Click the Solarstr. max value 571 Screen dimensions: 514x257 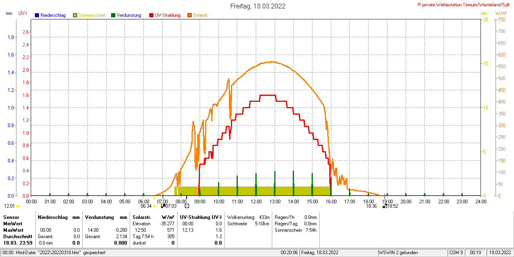coord(171,230)
